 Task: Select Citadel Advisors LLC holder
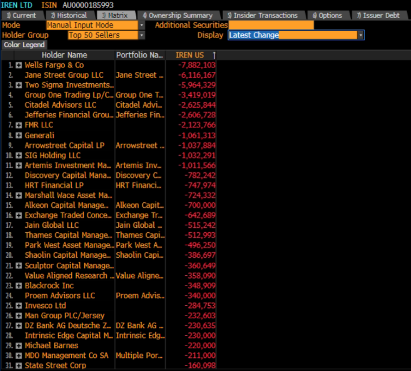60,105
